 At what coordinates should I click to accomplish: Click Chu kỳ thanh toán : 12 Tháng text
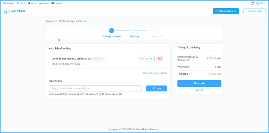(x=66, y=64)
